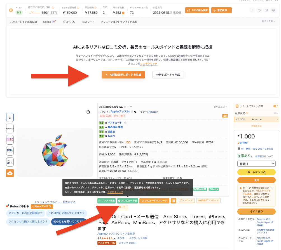
Task: Expand the star rating breakdown chevron
Action: click(x=114, y=238)
